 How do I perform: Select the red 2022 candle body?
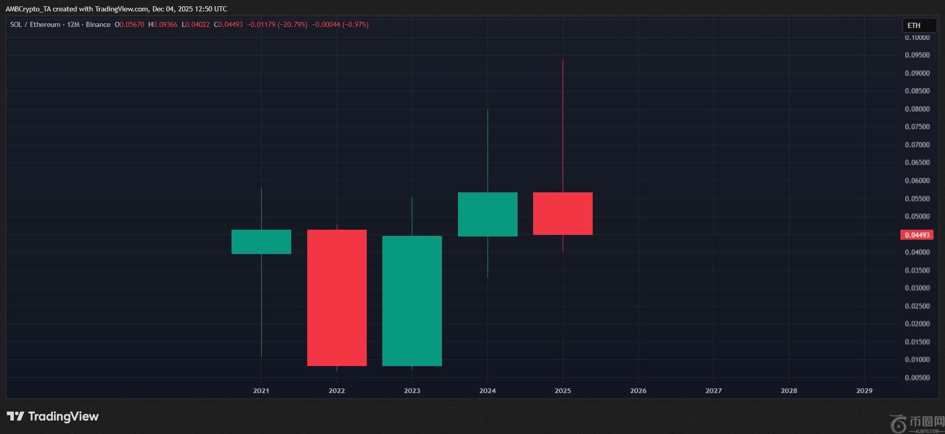(x=337, y=298)
